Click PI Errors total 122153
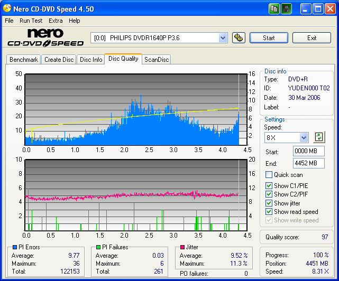Viewport: 339px width, 281px height. [x=70, y=271]
